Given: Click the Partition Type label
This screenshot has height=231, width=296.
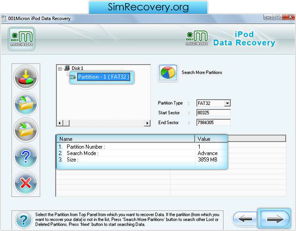Looking at the screenshot, I should tap(170, 103).
